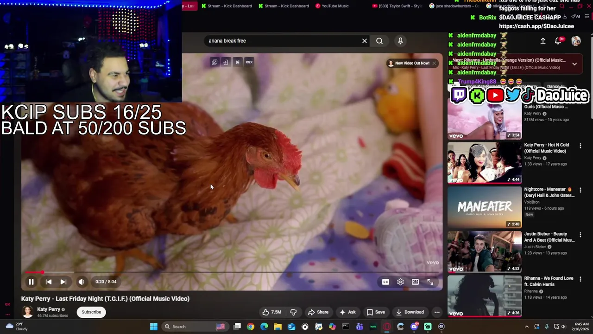
Task: Open the YouTube notifications bell
Action: click(558, 41)
